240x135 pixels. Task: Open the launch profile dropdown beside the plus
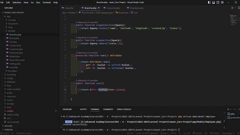(x=231, y=109)
